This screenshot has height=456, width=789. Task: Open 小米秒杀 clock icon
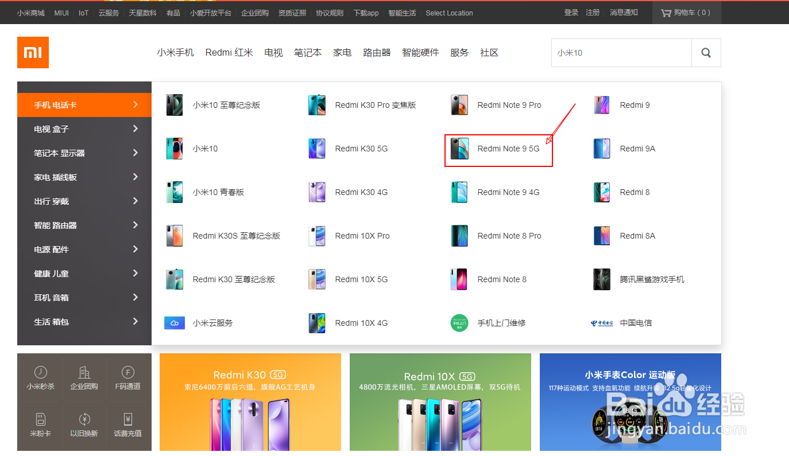point(40,372)
